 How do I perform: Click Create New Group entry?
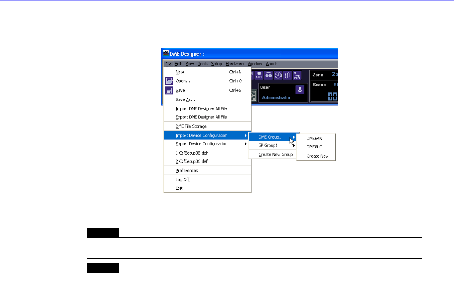click(273, 155)
